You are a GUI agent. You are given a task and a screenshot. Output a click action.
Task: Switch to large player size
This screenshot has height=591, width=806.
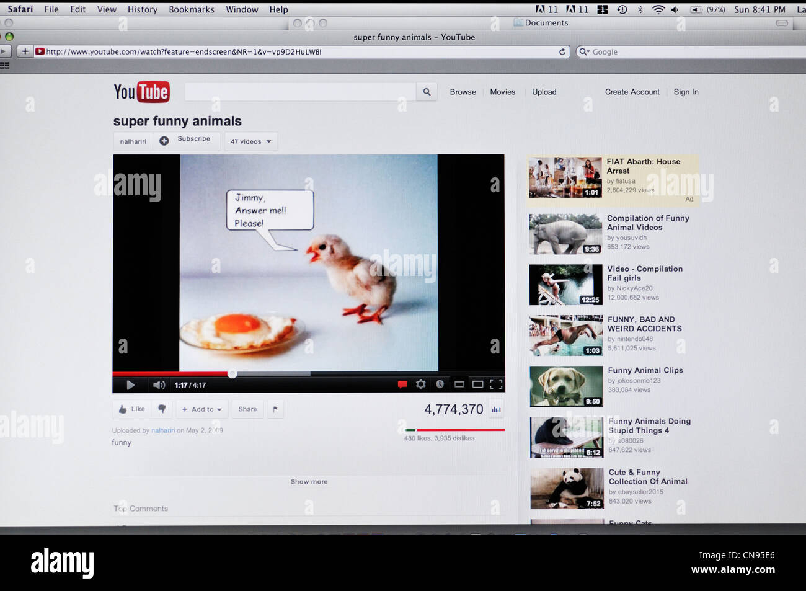point(477,384)
